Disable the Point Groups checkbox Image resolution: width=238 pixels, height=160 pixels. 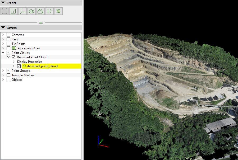(8, 70)
